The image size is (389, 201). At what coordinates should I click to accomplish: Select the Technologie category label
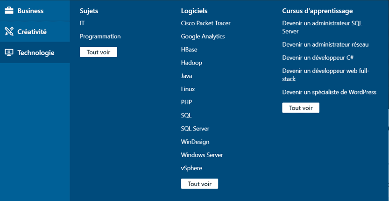point(35,53)
